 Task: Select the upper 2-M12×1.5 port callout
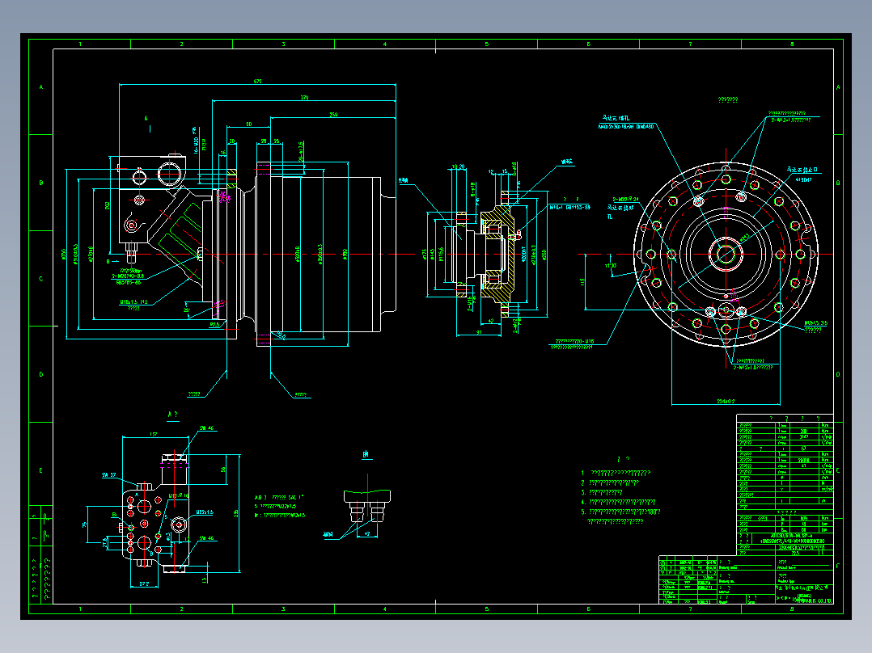pos(791,120)
